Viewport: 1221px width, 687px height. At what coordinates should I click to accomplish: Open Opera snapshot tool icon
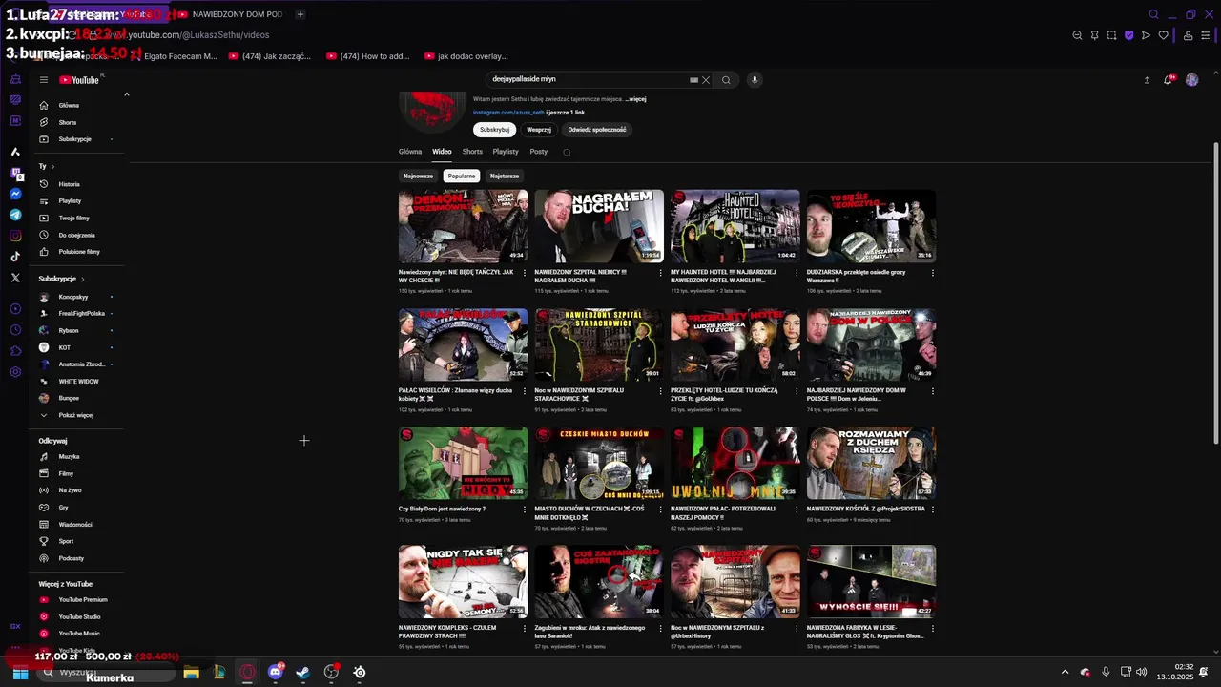tap(1111, 35)
